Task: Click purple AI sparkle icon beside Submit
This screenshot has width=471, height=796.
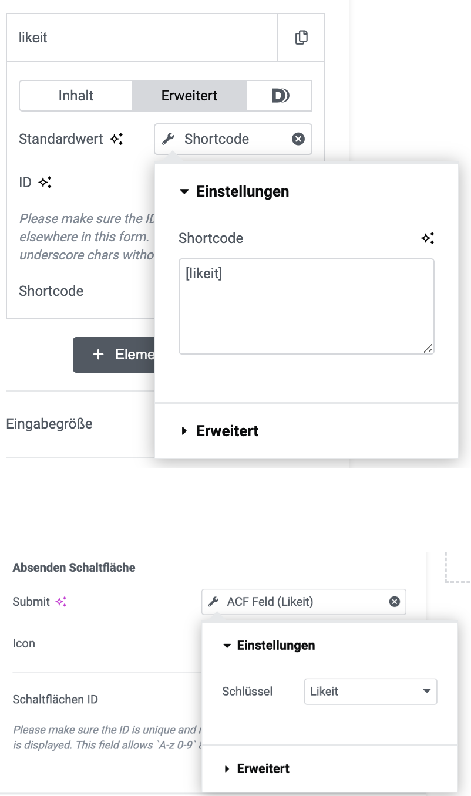Action: point(61,602)
